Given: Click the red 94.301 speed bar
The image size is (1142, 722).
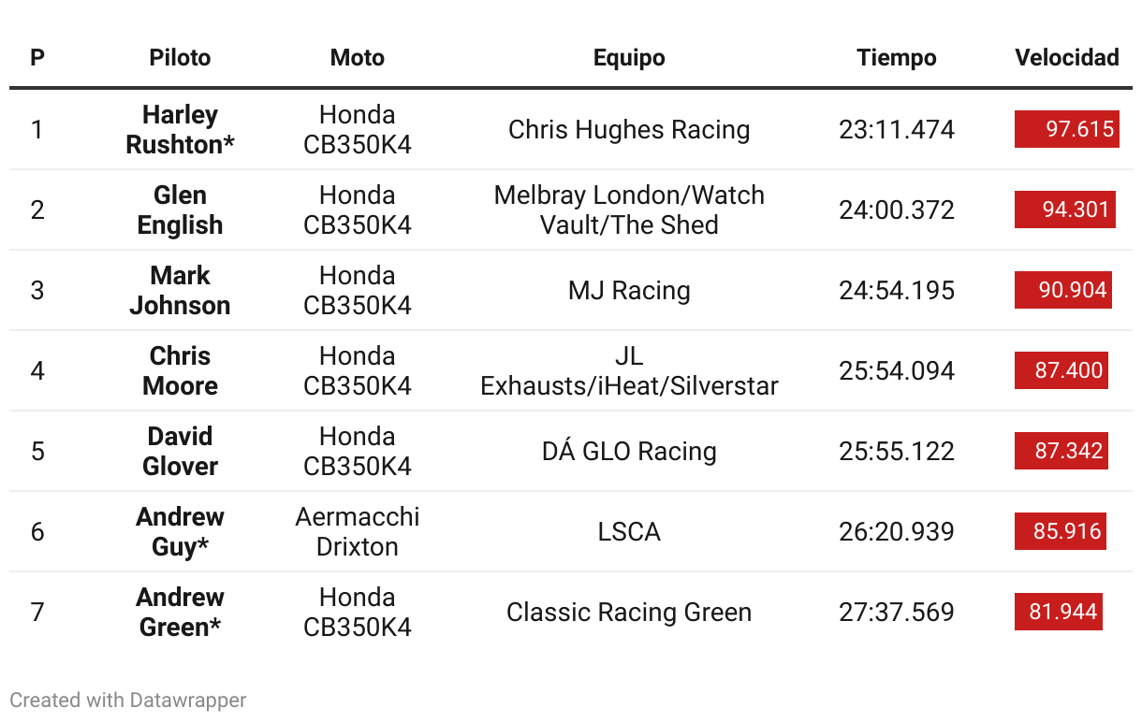Looking at the screenshot, I should click(x=1064, y=209).
